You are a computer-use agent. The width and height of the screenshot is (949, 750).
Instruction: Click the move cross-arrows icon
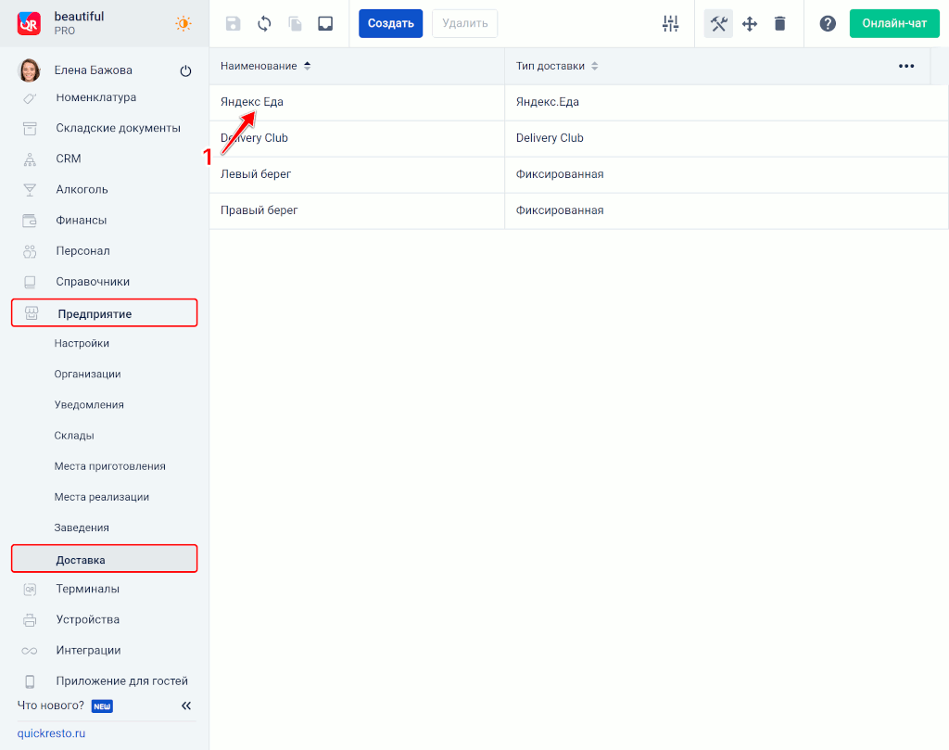point(750,23)
